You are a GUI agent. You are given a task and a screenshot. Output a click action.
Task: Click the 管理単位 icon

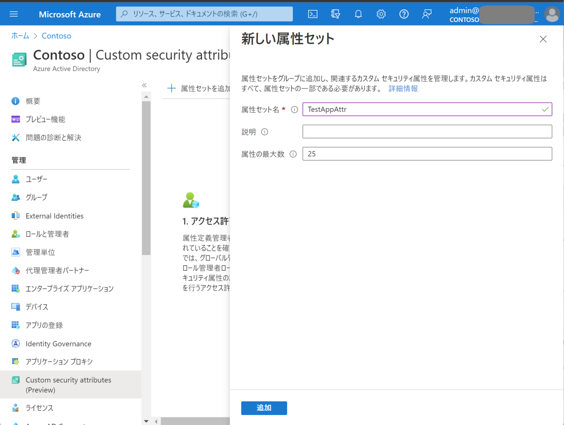[16, 252]
